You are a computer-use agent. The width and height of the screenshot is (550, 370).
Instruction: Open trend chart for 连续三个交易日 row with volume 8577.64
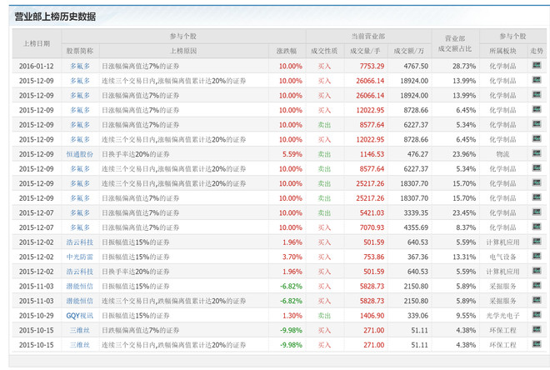point(537,168)
